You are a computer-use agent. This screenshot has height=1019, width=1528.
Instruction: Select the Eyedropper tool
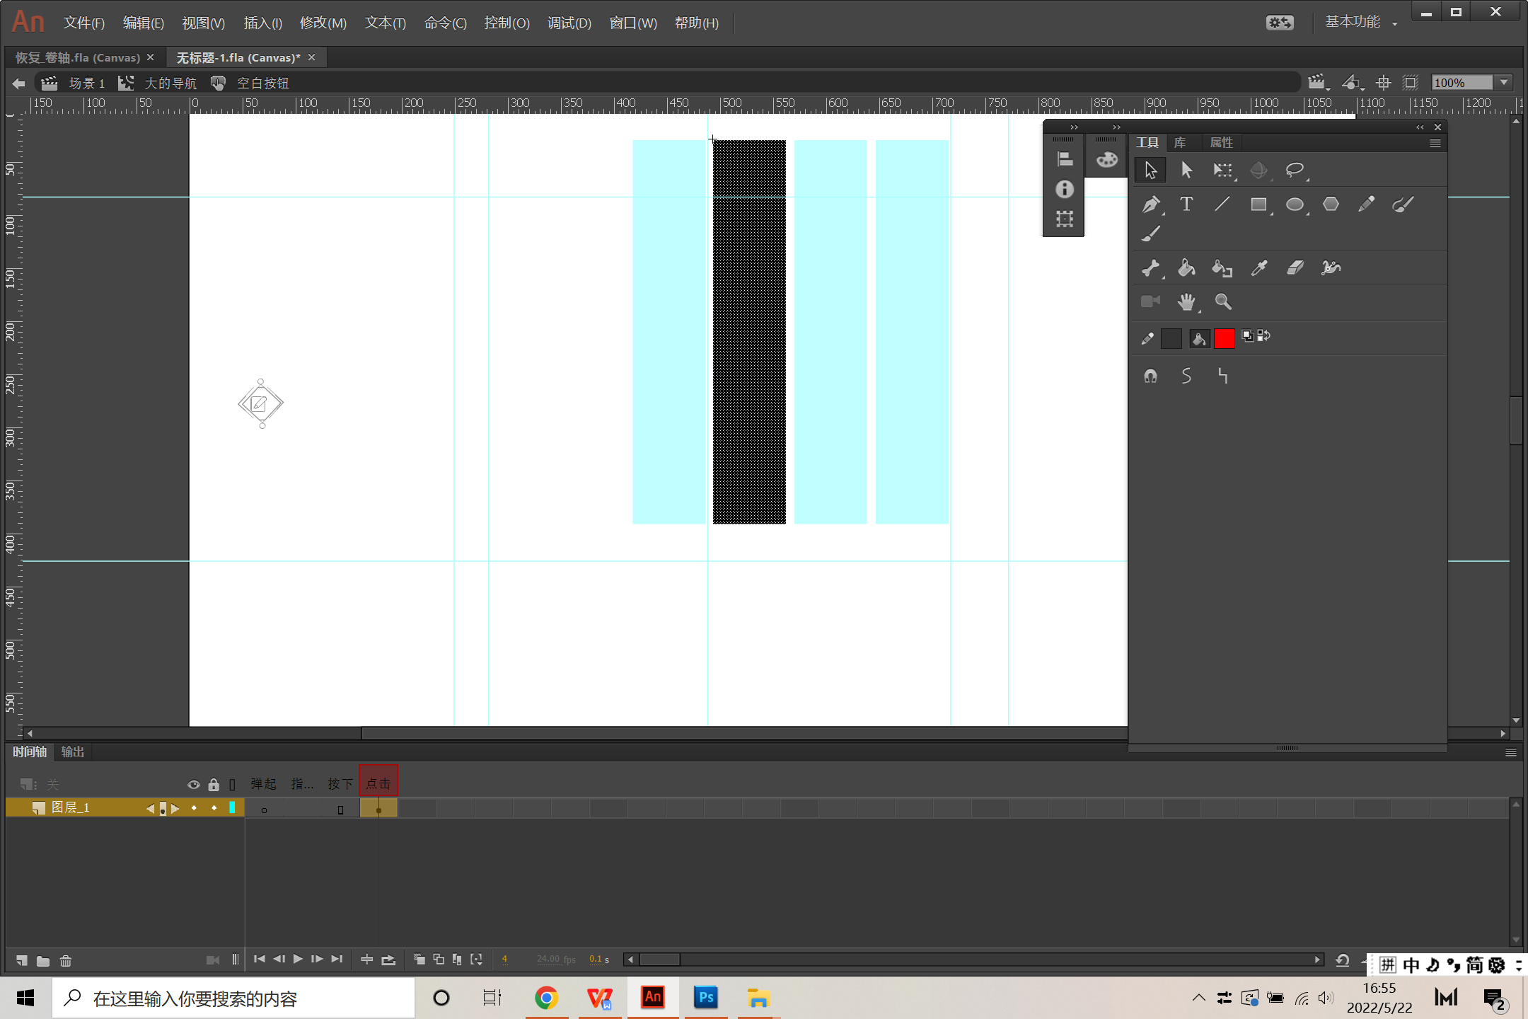(1259, 267)
